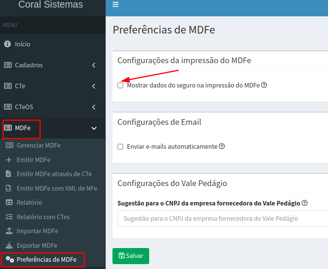Click the help icon beside automatic e-mails
The image size is (328, 269).
222,146
